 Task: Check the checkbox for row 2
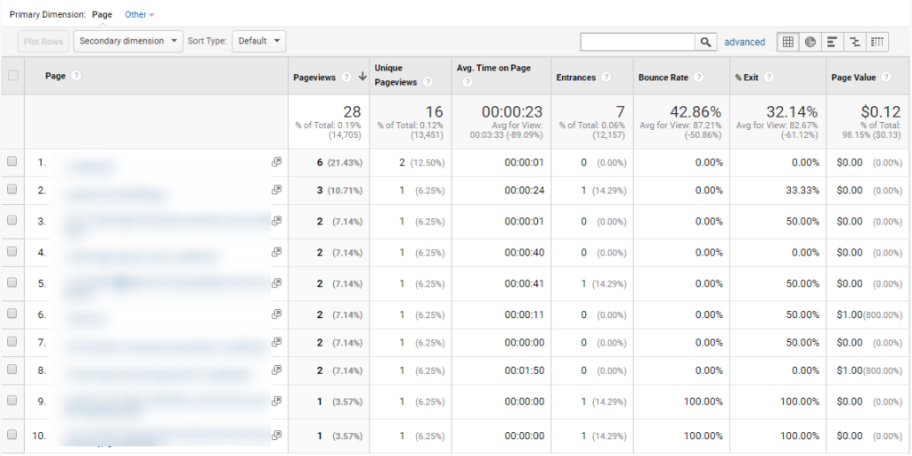tap(12, 189)
